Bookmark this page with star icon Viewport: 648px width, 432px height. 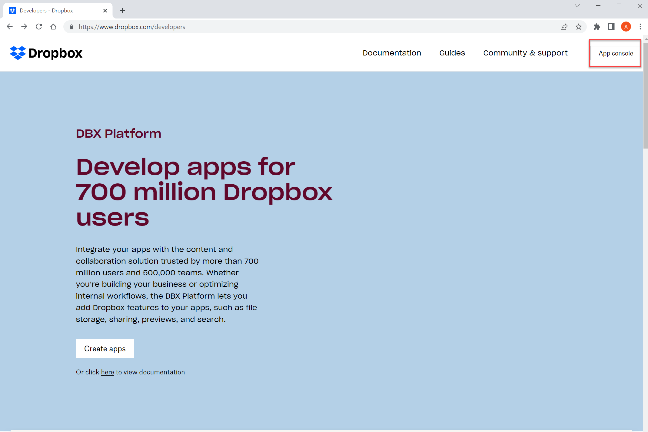[579, 27]
